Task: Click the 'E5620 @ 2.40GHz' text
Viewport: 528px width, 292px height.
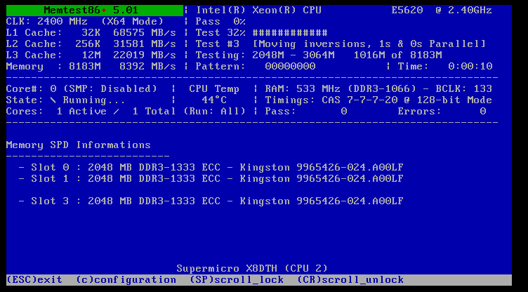Action: tap(442, 10)
